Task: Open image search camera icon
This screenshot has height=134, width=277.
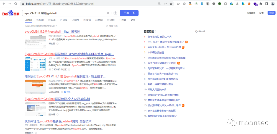Action: 115,13
